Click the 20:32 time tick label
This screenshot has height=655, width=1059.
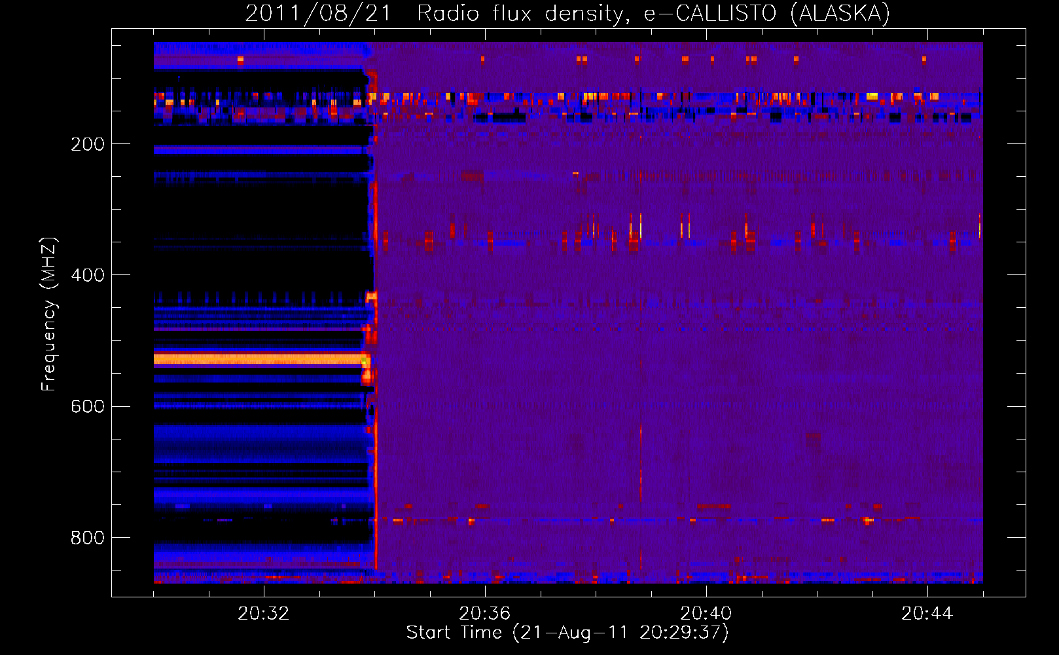263,613
